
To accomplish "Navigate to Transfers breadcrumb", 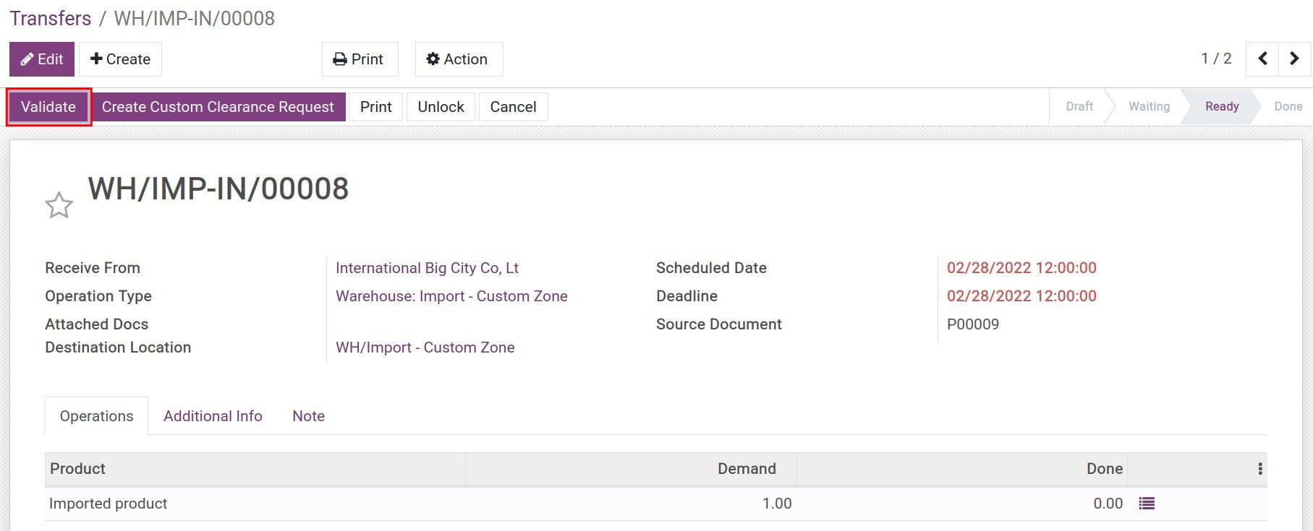I will click(x=51, y=18).
